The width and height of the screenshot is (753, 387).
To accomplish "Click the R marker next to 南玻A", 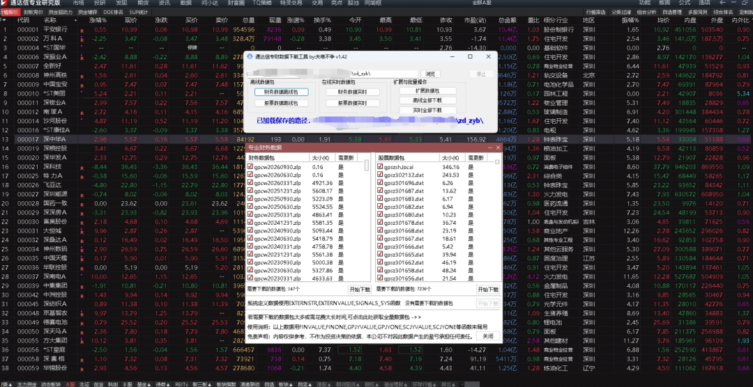I will click(82, 113).
